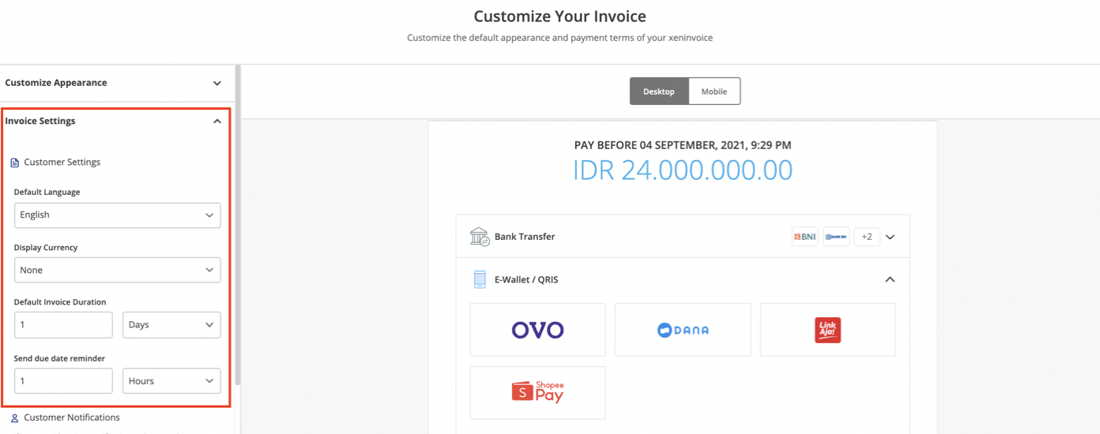This screenshot has height=434, width=1100.
Task: Click the E-Wallet phone icon
Action: pyautogui.click(x=479, y=279)
